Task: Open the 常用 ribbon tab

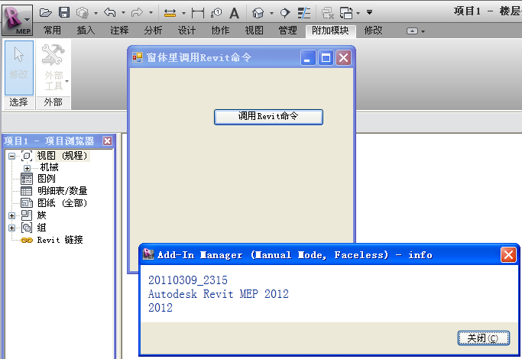Action: pyautogui.click(x=52, y=31)
